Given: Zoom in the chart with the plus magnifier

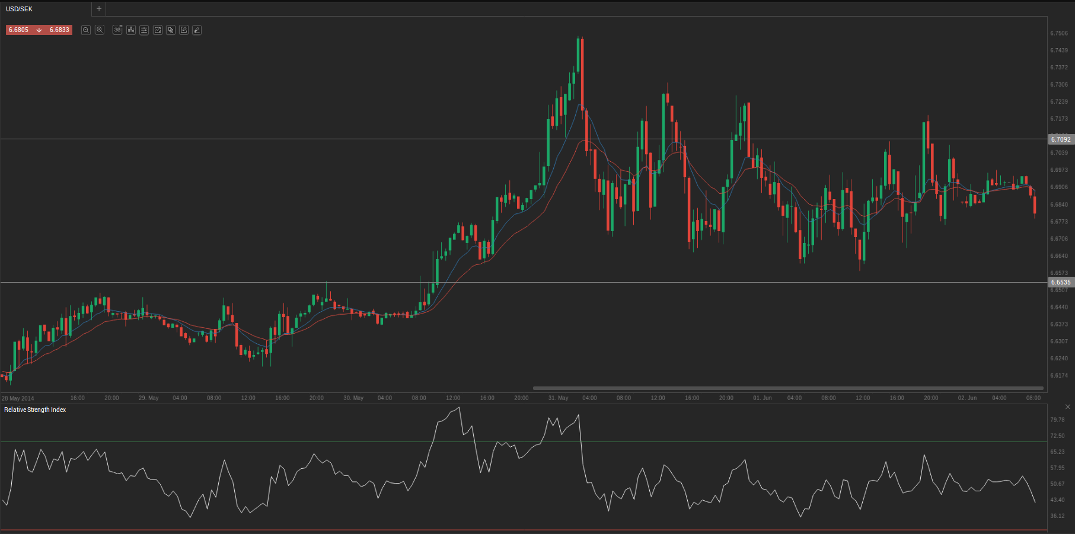Looking at the screenshot, I should (x=100, y=30).
